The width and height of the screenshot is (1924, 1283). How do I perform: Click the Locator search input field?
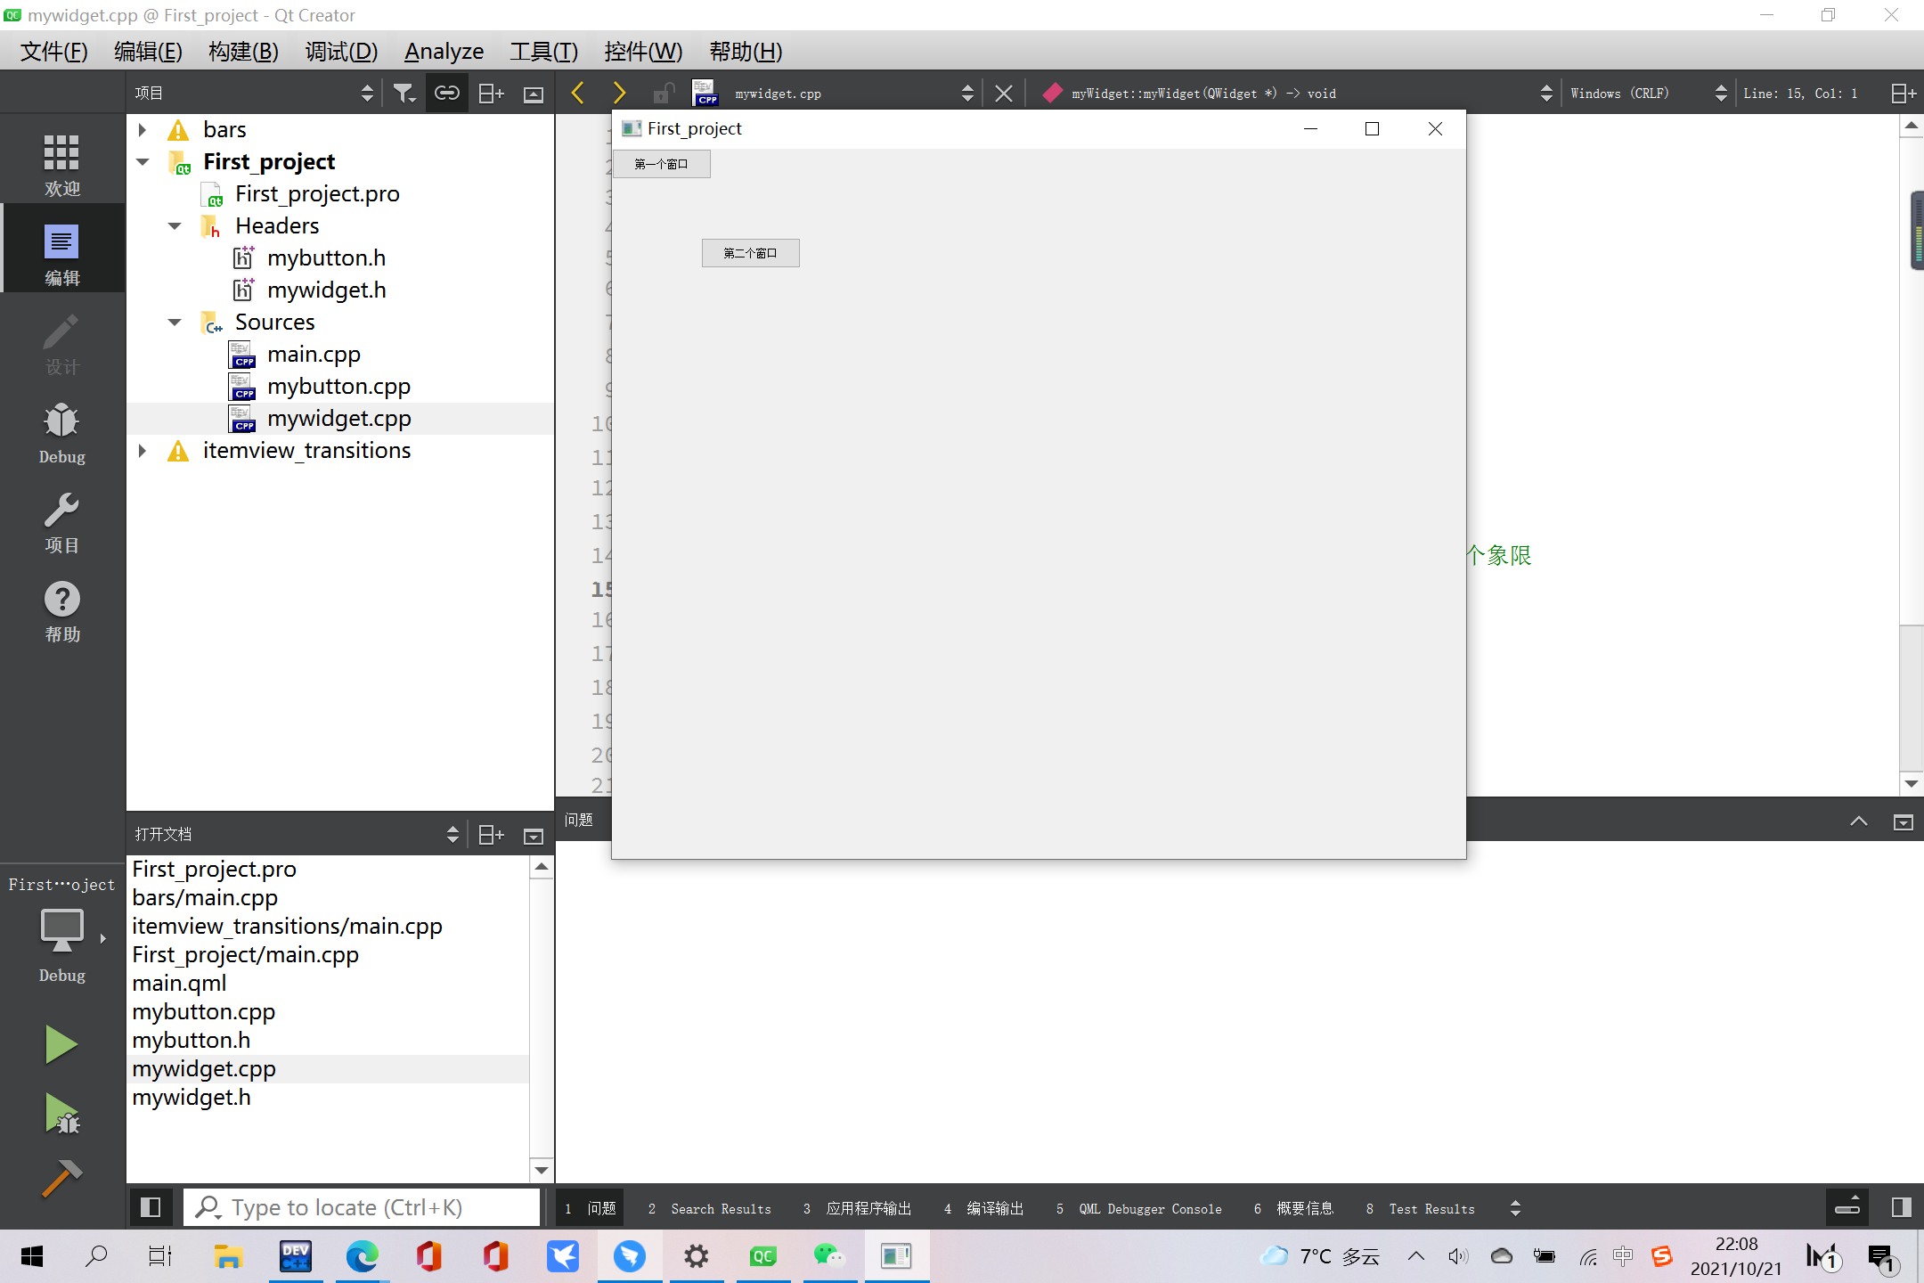click(x=349, y=1208)
